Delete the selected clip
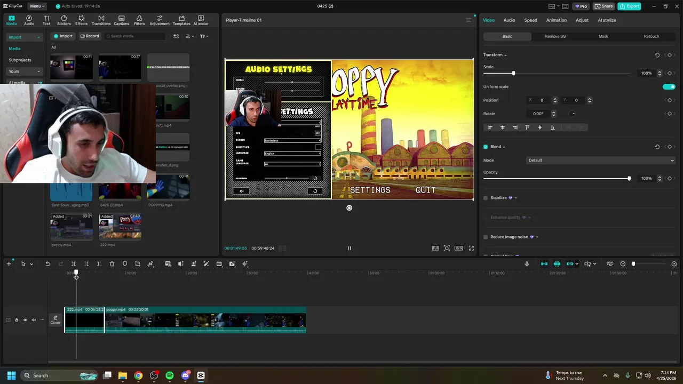 (x=112, y=264)
